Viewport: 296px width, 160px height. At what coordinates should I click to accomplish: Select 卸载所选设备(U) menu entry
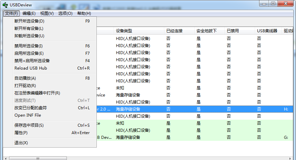(x=54, y=36)
